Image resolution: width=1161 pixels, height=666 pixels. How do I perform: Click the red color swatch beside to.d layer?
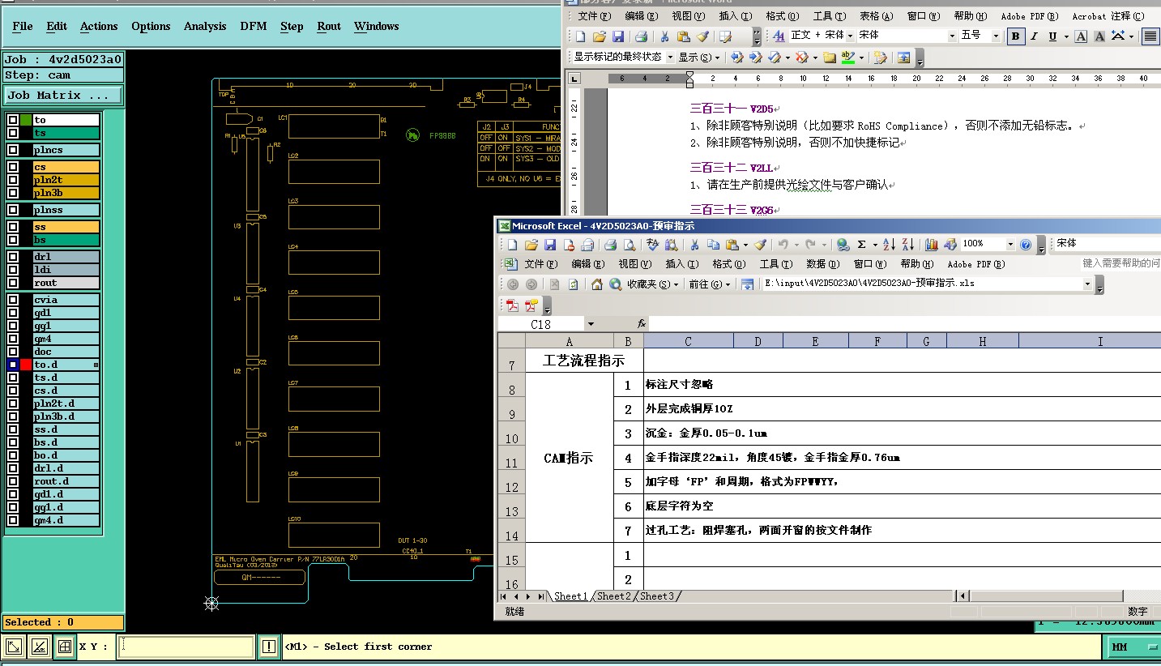click(26, 365)
